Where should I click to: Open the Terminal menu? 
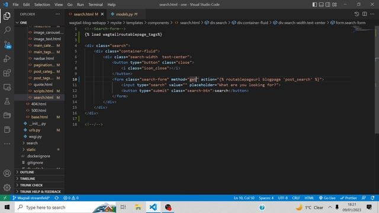pyautogui.click(x=95, y=5)
